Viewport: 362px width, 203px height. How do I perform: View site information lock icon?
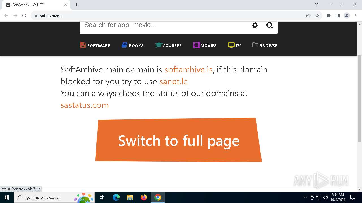(36, 16)
